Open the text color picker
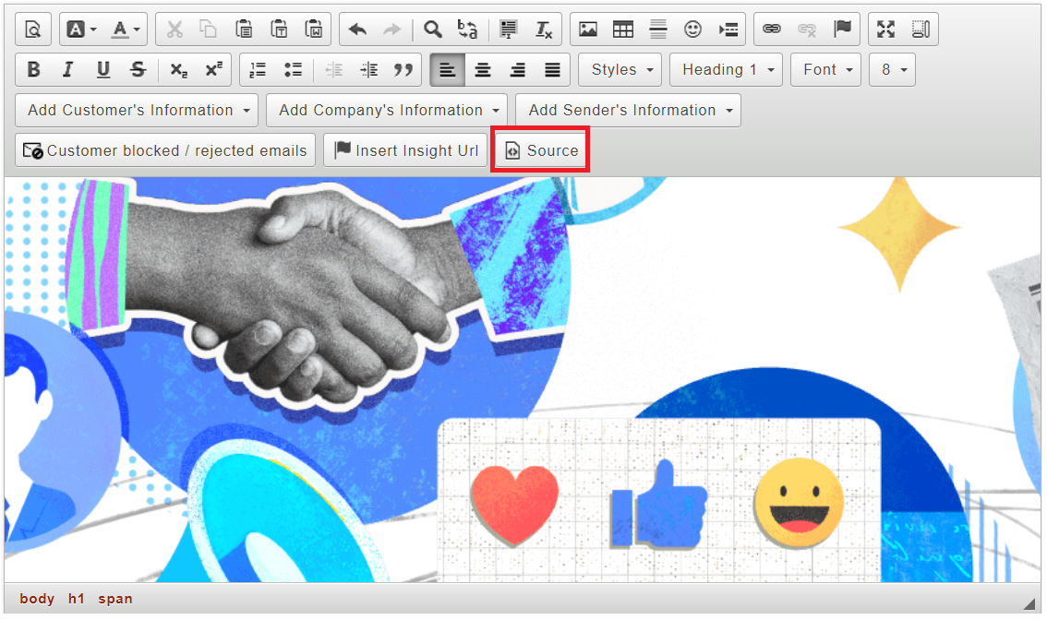This screenshot has height=620, width=1047. [126, 30]
